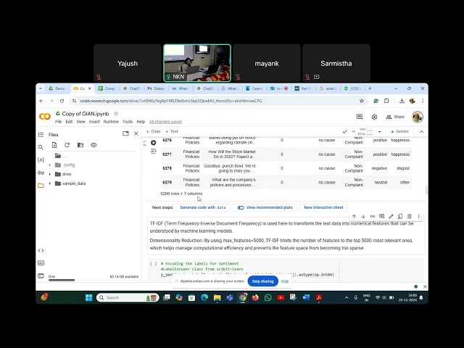Open Gemini assistant button

(x=399, y=132)
